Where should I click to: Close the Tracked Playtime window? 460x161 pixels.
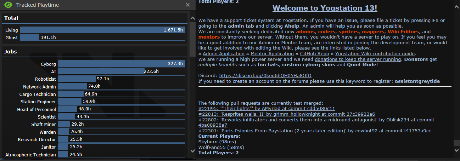pos(188,5)
